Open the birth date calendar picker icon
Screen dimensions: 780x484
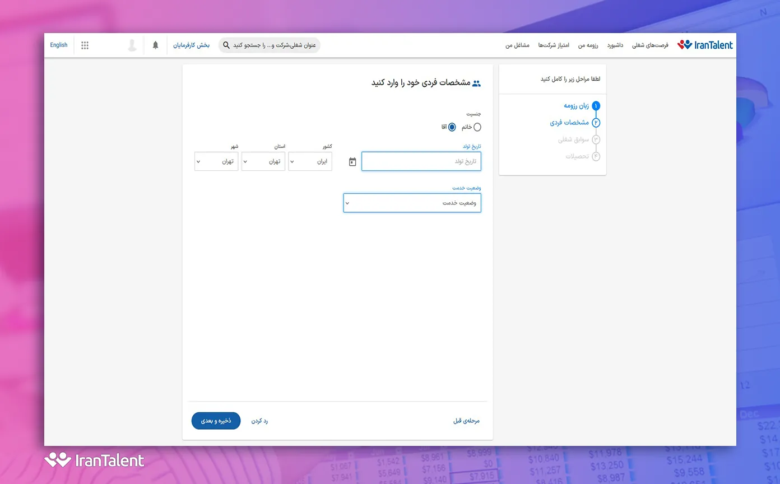352,162
